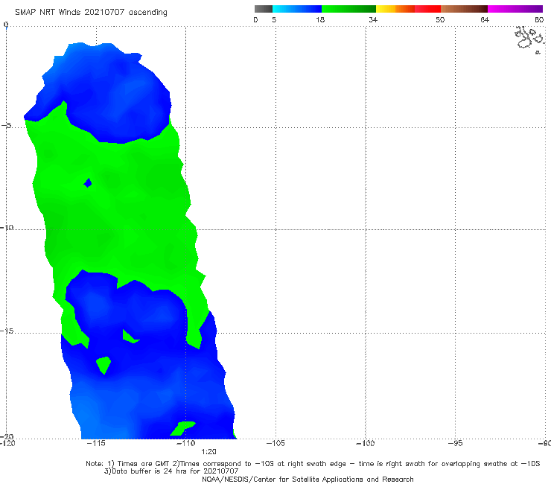Screen dimensions: 551x484
Task: Click the green 18-34 segment of the color bar
Action: (348, 9)
